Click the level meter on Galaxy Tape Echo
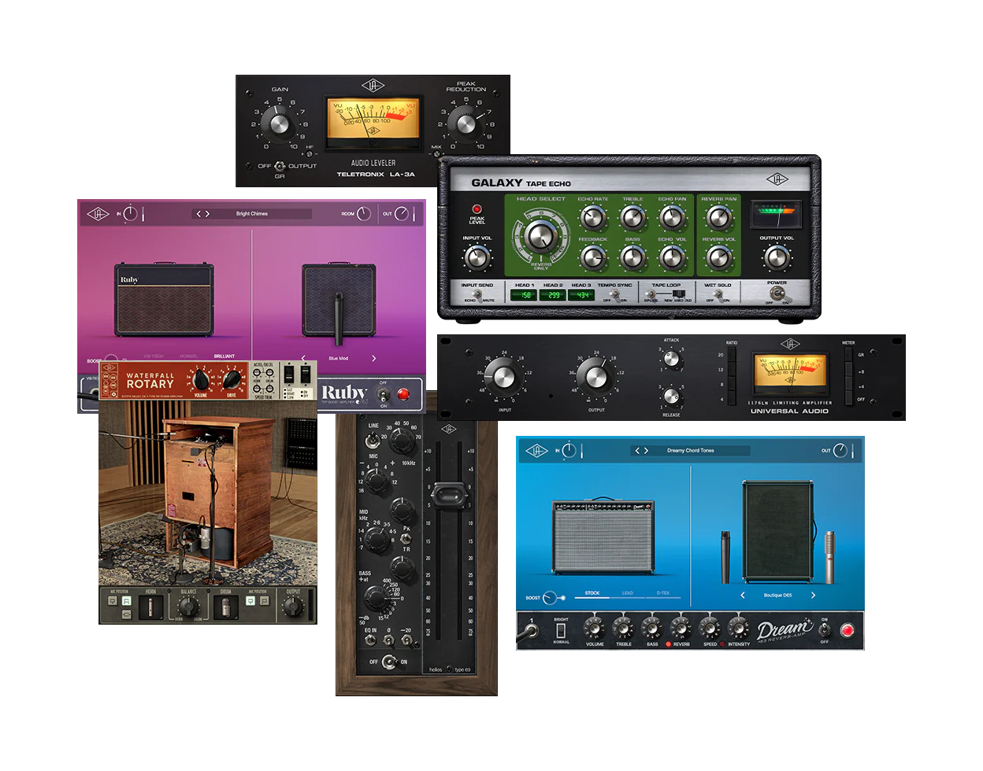The height and width of the screenshot is (771, 983). [776, 212]
